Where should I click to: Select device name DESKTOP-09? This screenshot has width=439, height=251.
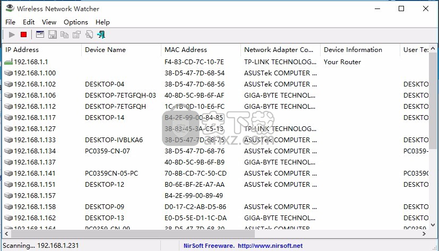(x=105, y=207)
